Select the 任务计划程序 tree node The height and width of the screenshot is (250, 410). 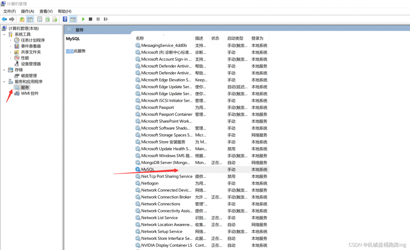pos(33,40)
